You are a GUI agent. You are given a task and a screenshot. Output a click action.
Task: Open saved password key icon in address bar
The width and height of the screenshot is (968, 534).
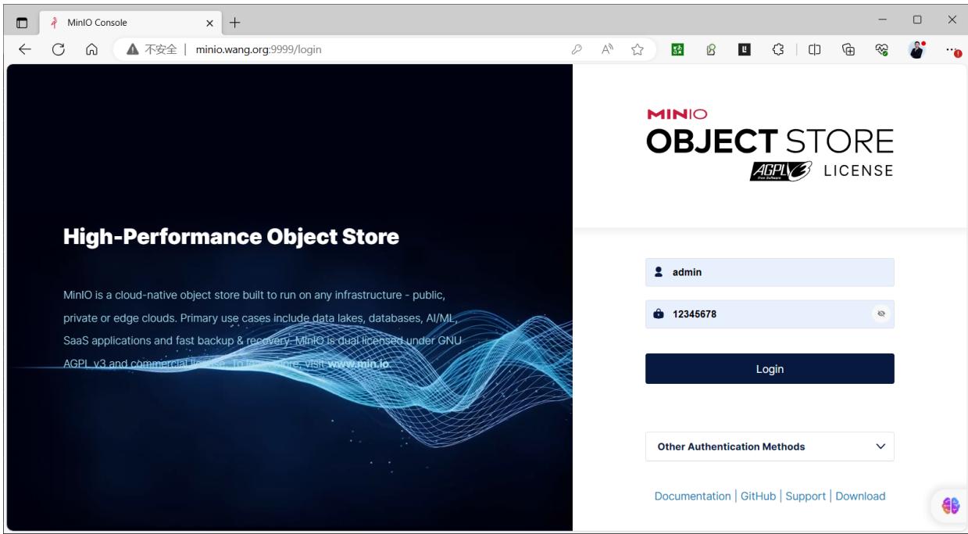tap(578, 50)
